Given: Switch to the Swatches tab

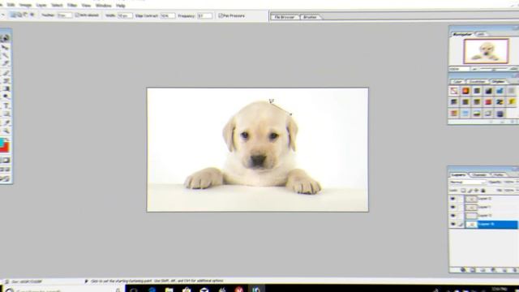Looking at the screenshot, I should (478, 81).
